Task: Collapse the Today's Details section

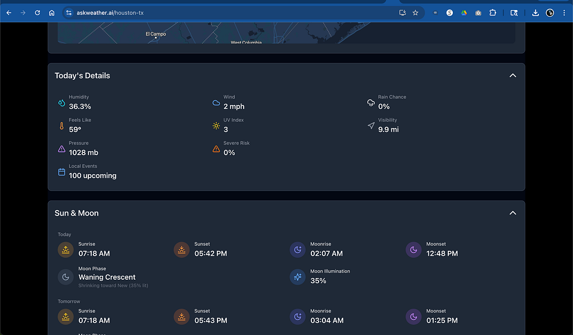Action: point(513,75)
